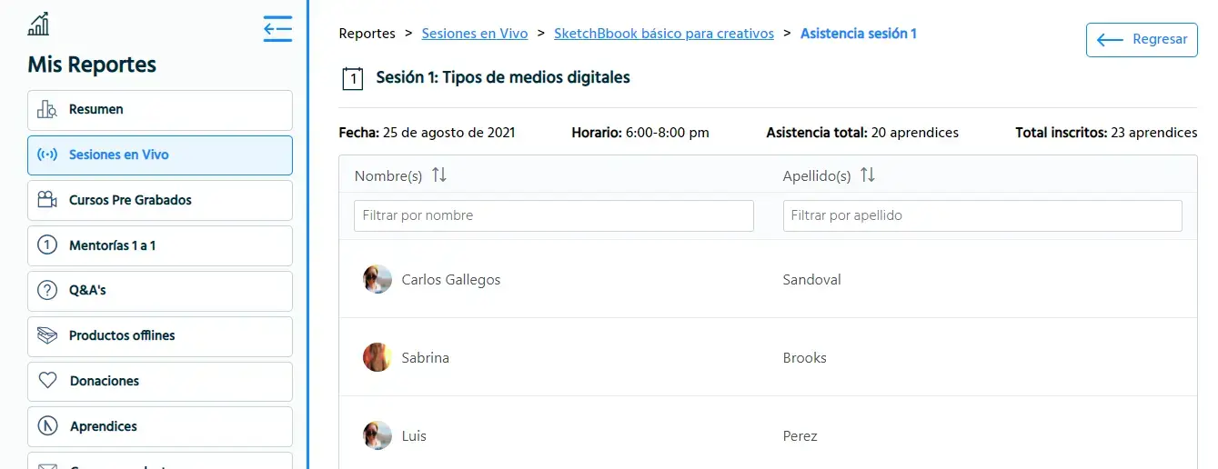1218x469 pixels.
Task: Go to the Aprendices section in sidebar
Action: tap(160, 426)
